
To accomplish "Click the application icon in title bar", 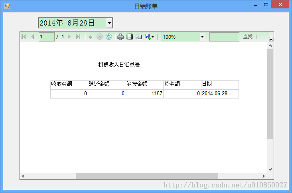I will click(x=7, y=6).
